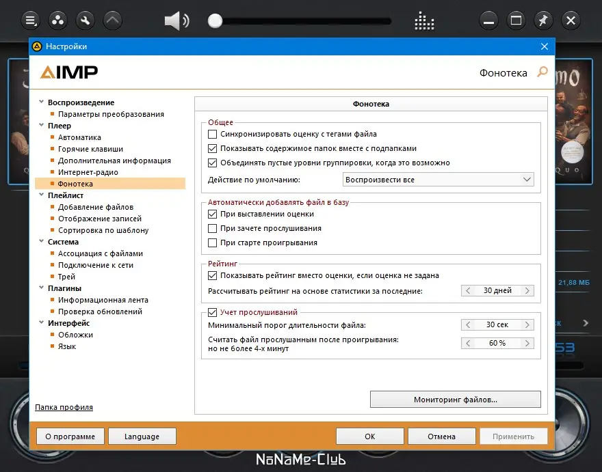602x472 pixels.
Task: Click the AIMP icon in the title bar
Action: [37, 46]
